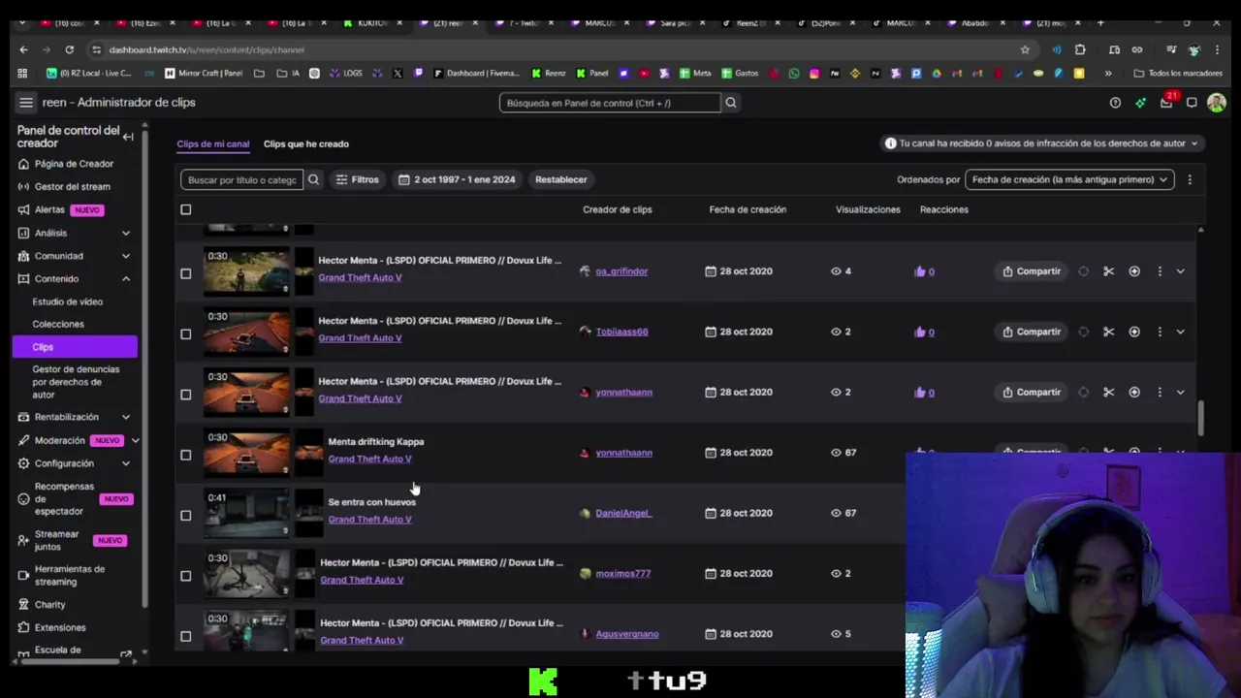Like the Tobilaass66 clip thumbs up

click(x=920, y=332)
